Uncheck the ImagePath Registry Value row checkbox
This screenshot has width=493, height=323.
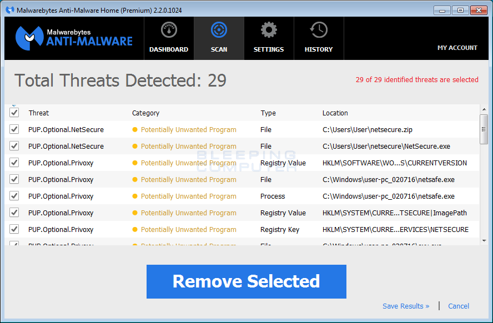(x=14, y=213)
